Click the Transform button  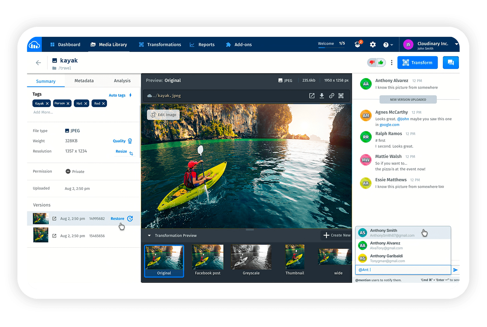[x=417, y=63]
